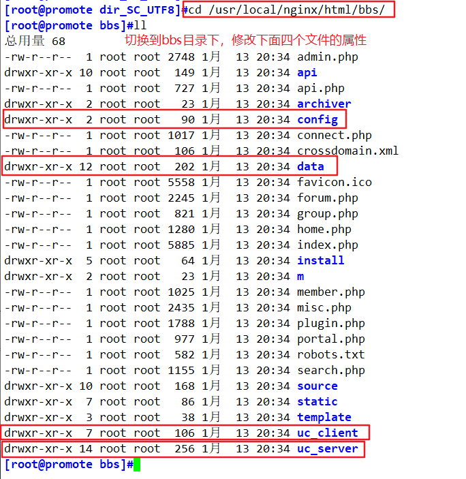
Task: Click the archiver directory name
Action: click(324, 104)
